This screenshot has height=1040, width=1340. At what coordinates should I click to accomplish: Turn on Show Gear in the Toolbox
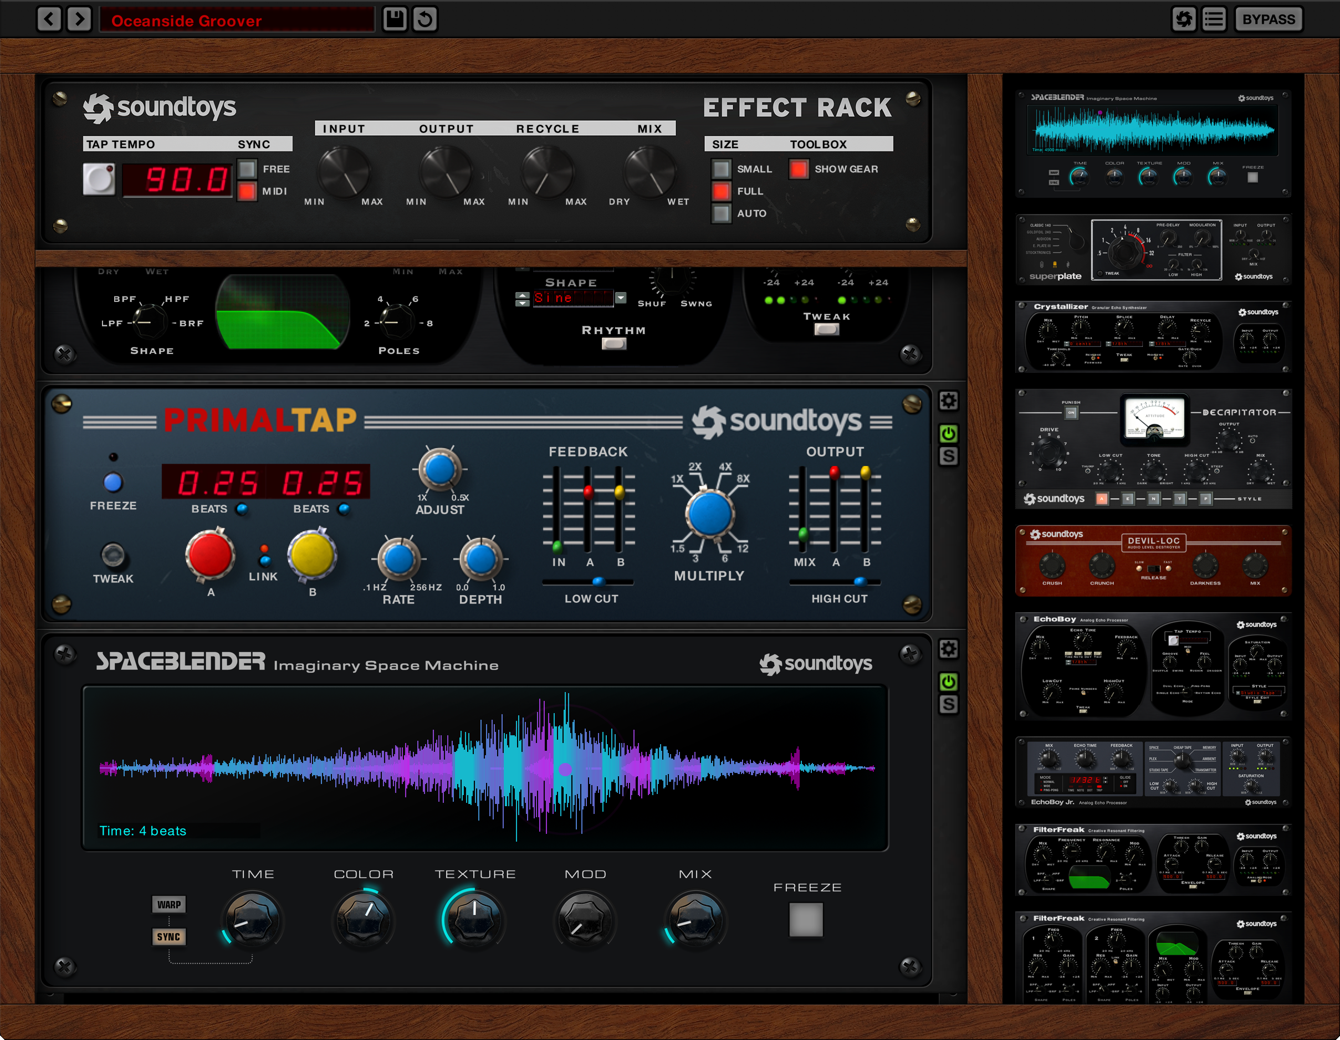point(798,169)
